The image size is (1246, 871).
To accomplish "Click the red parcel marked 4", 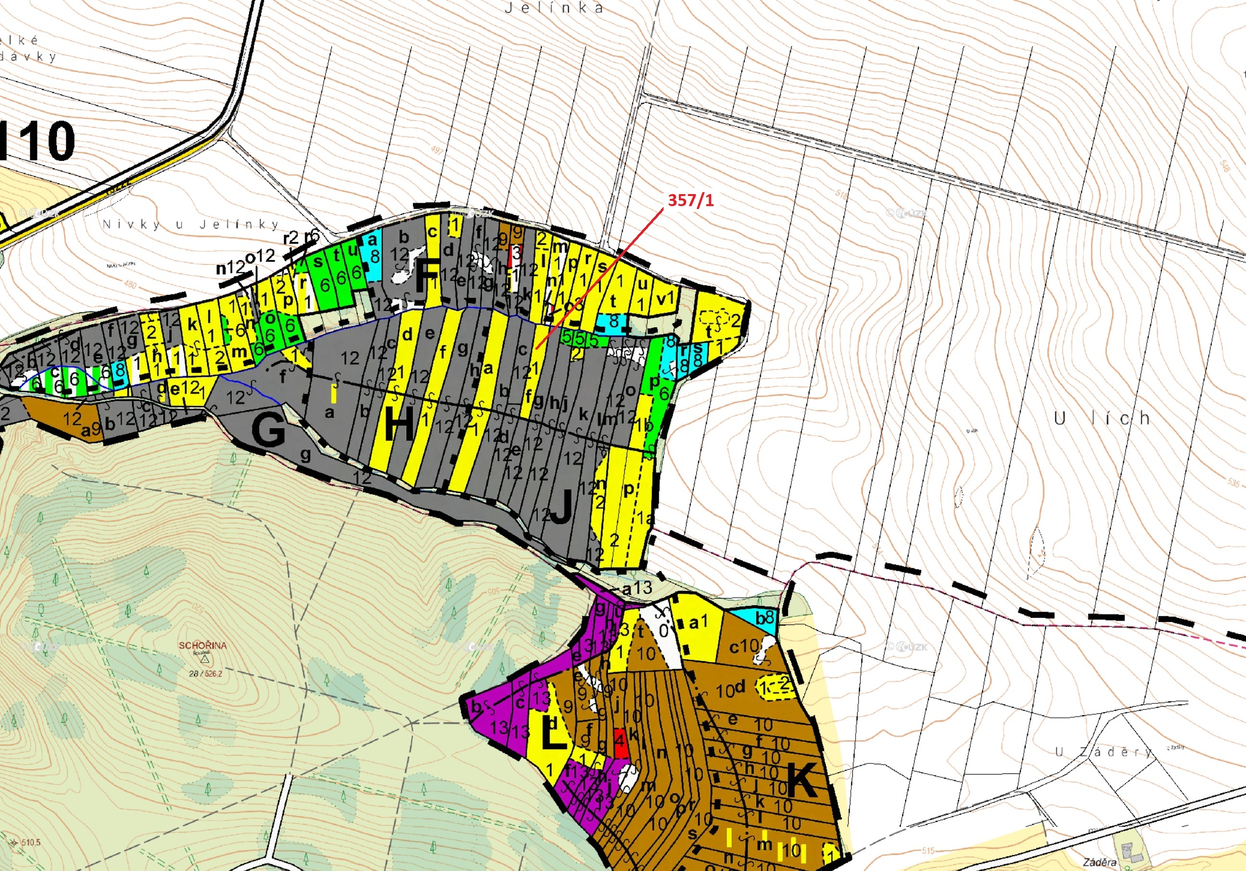I will 620,743.
